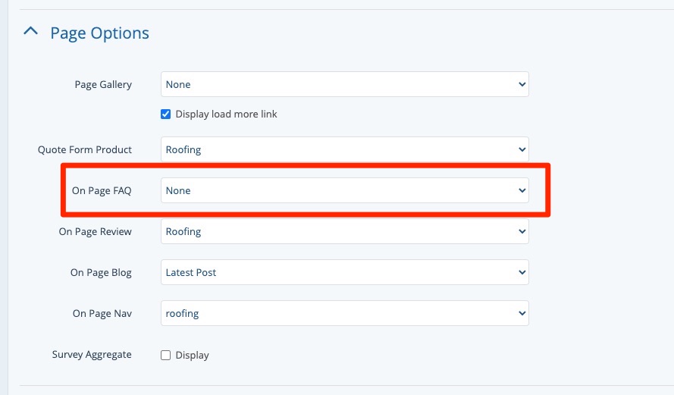Click the Quote Form Product field label
This screenshot has width=674, height=395.
[x=85, y=150]
